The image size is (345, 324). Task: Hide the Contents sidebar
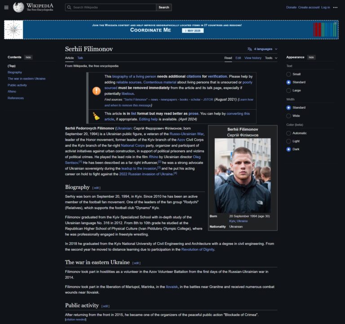coord(28,57)
